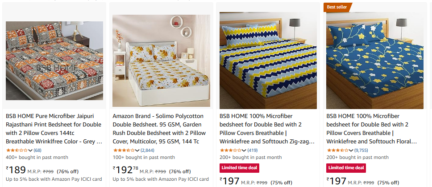Click Limited time deal badge on zig-zag bedsheet
Screen dimensions: 432x187
click(239, 168)
